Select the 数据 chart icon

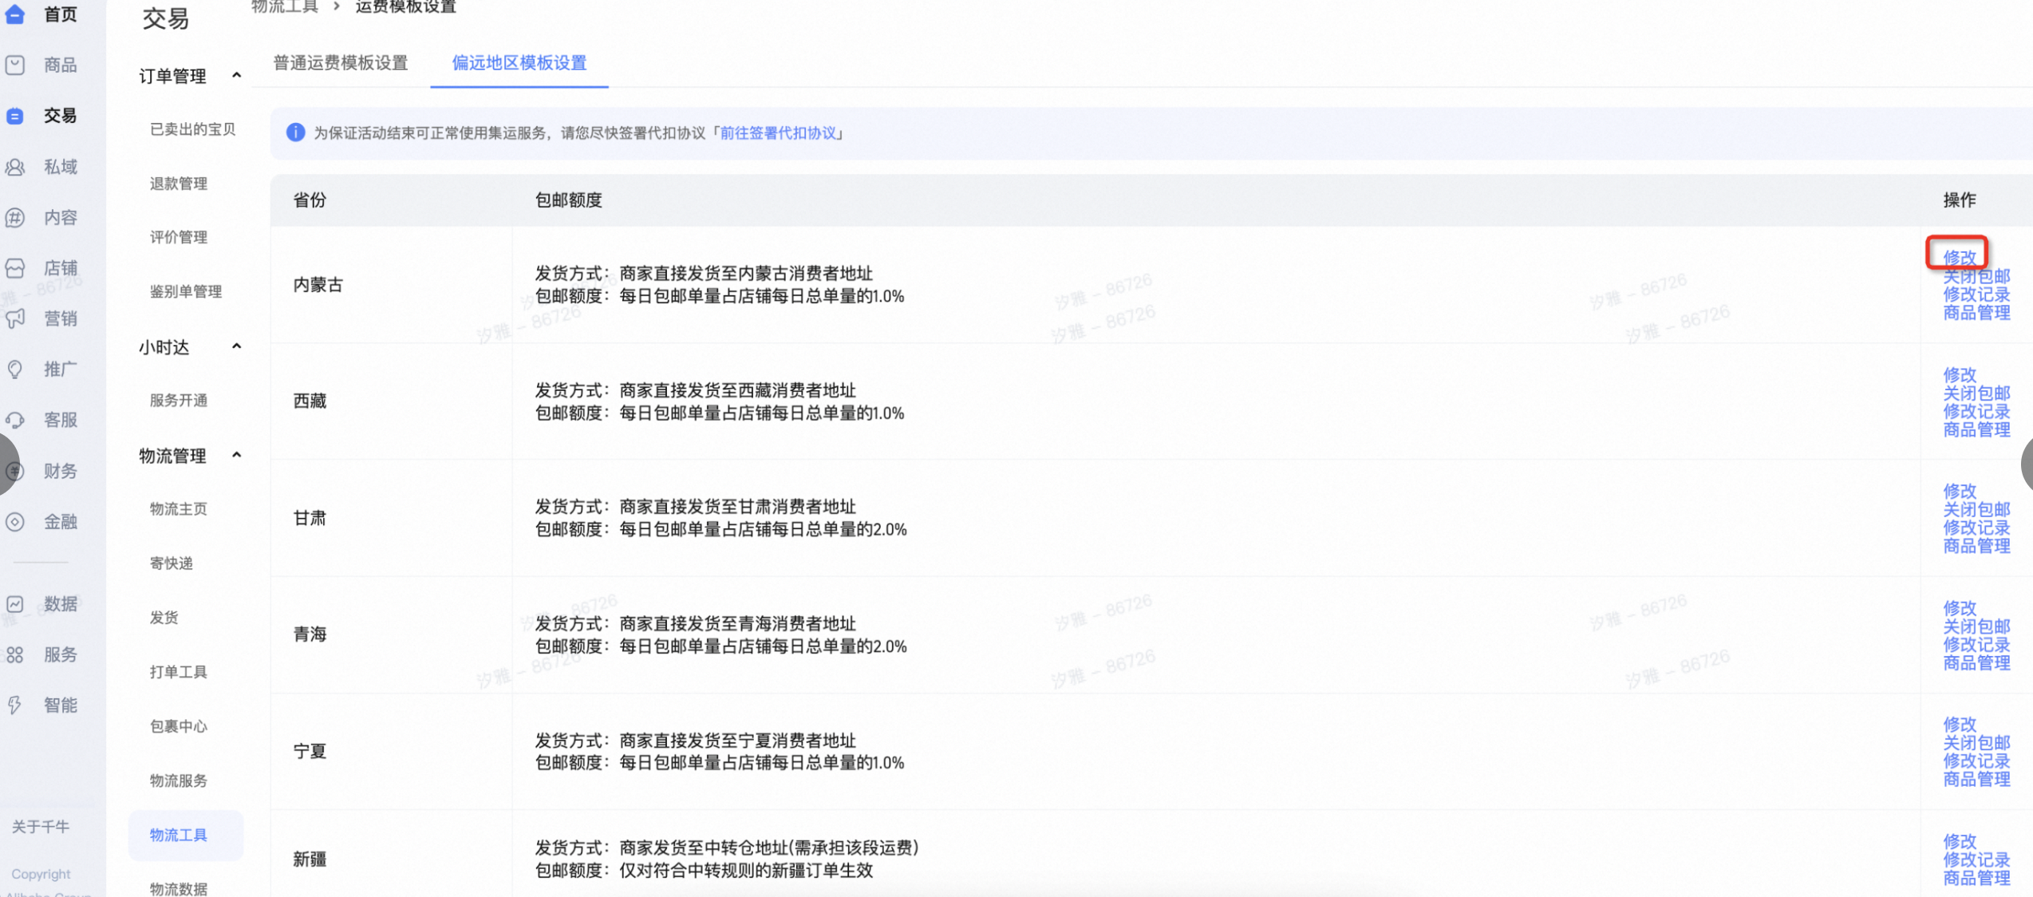[15, 604]
